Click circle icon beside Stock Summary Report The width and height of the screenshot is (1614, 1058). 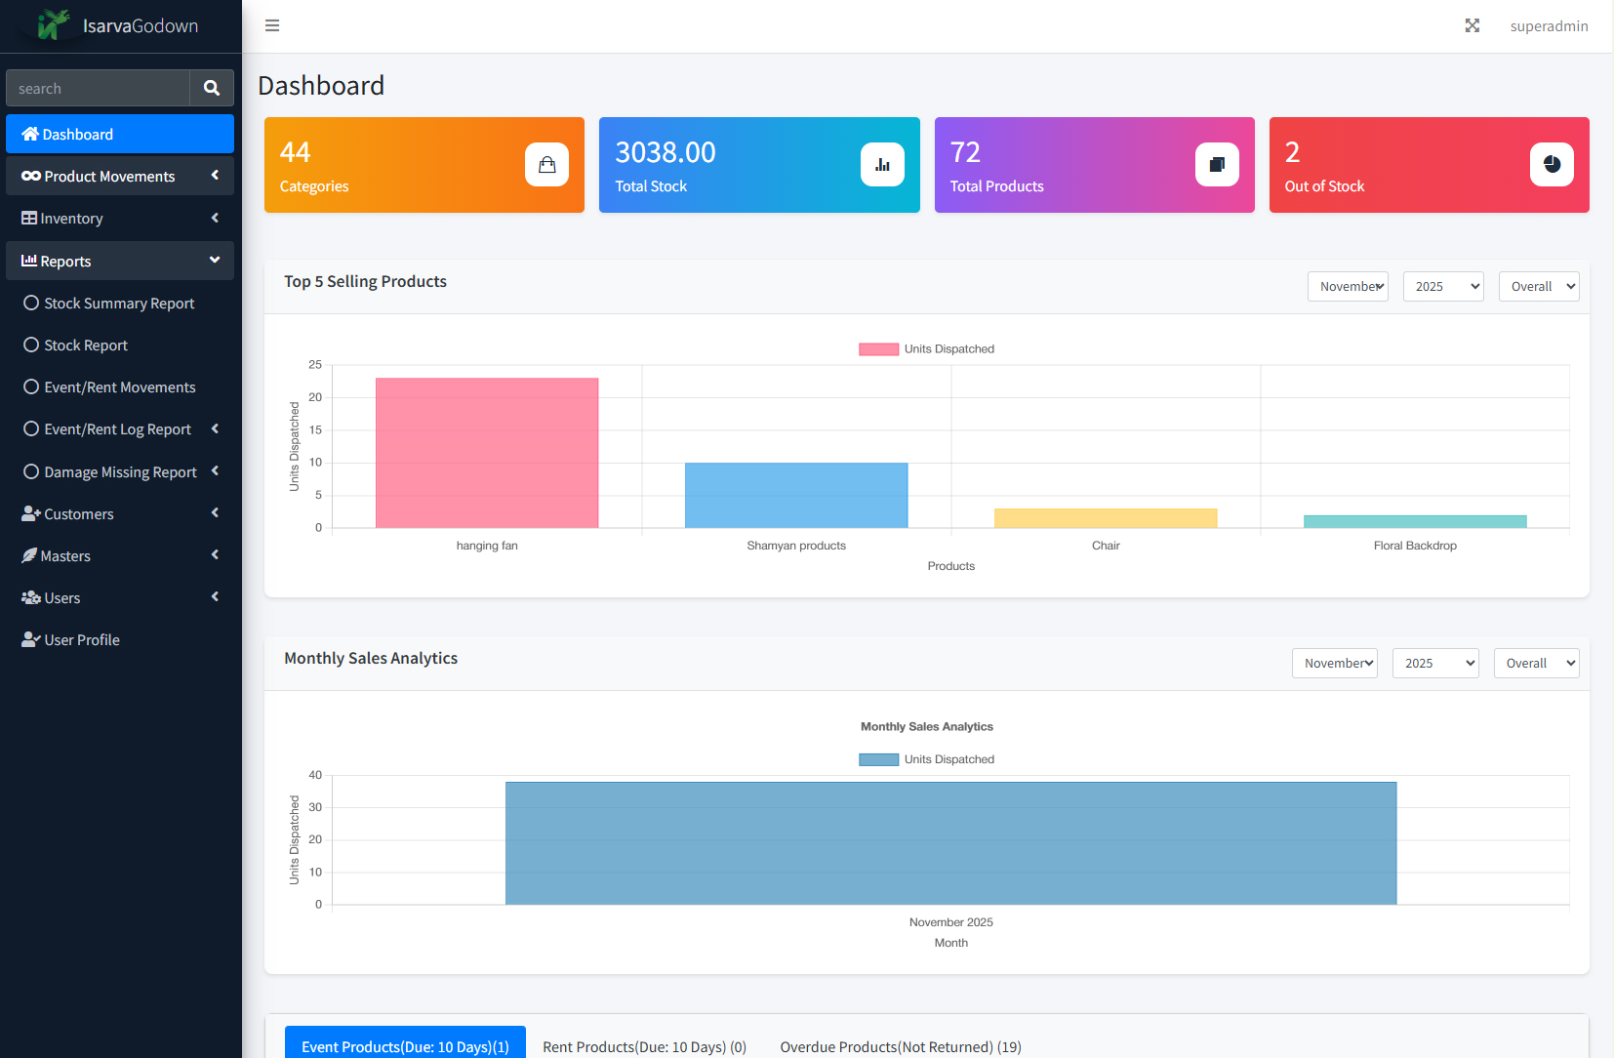pos(31,303)
